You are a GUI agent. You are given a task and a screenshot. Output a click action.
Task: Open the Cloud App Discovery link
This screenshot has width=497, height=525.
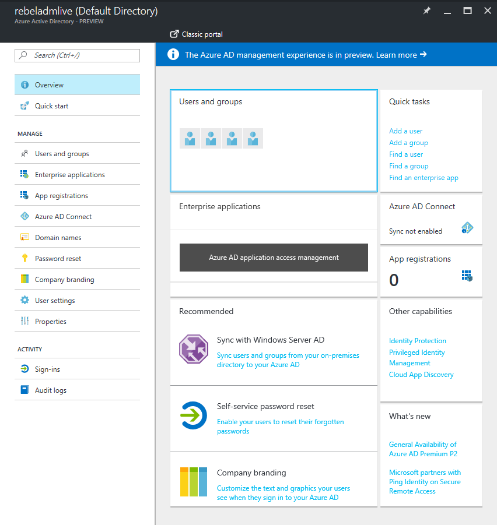tap(421, 375)
